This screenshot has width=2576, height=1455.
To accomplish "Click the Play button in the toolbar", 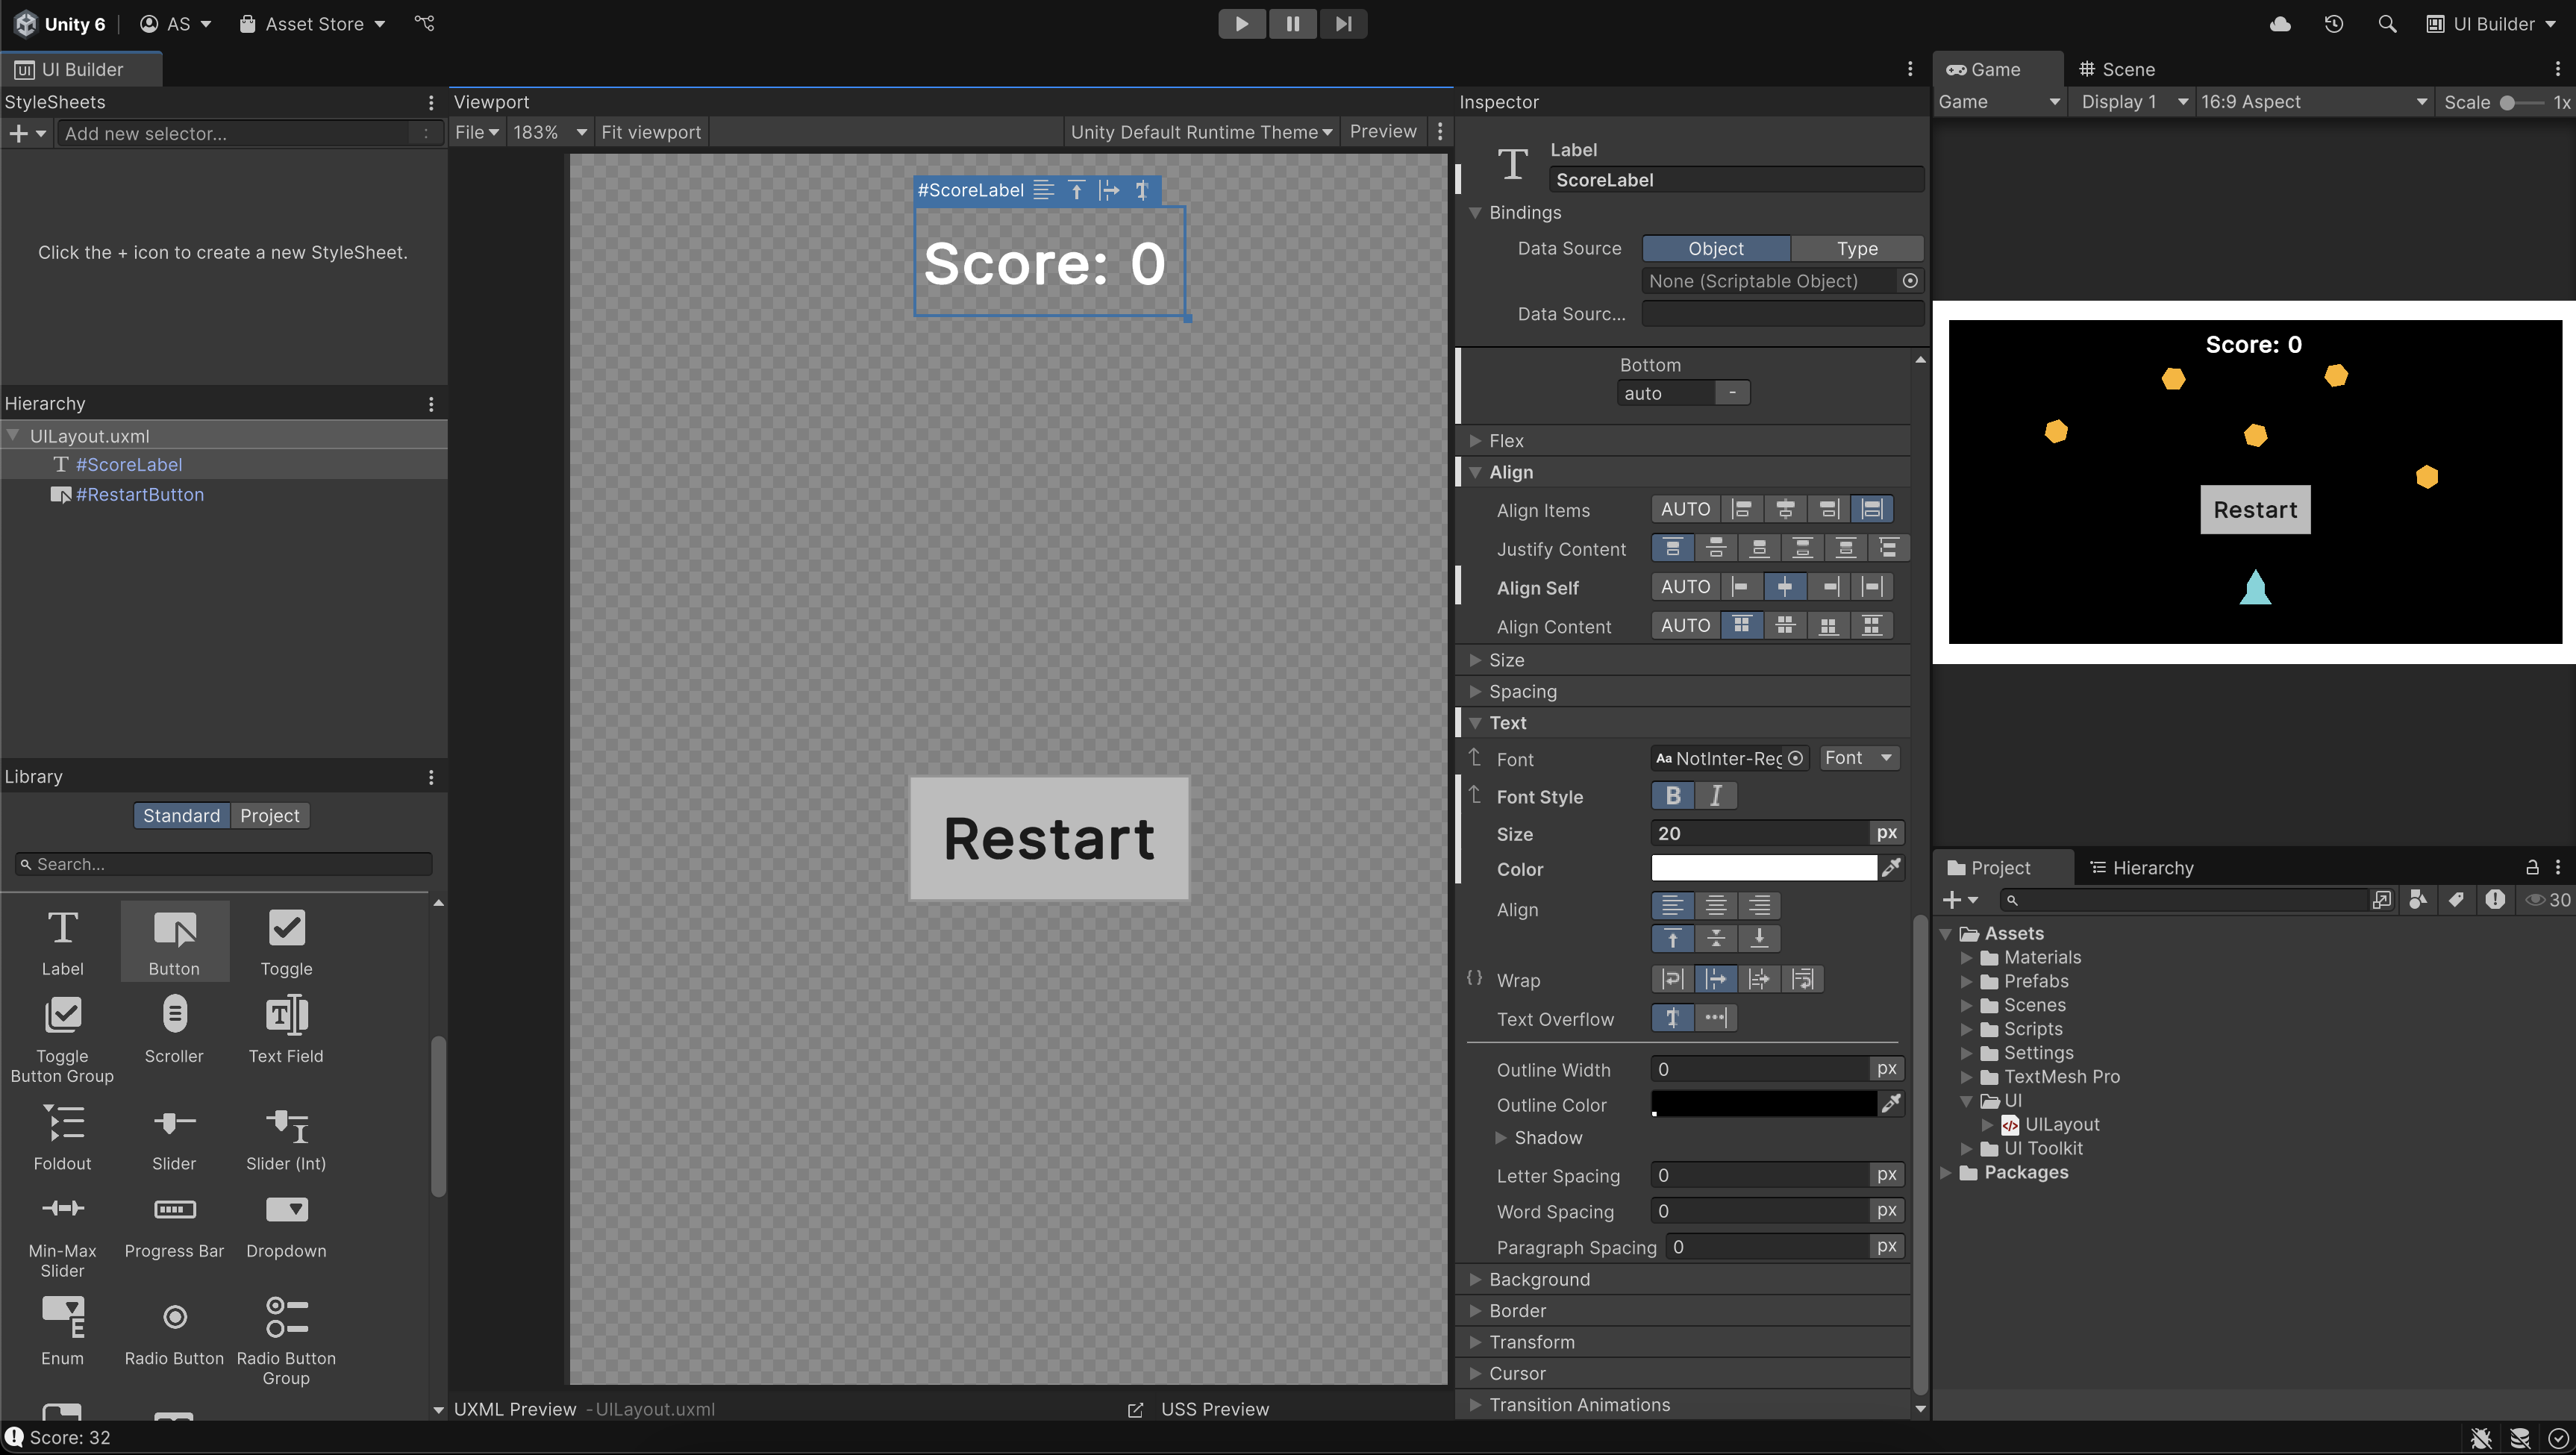I will (x=1241, y=24).
